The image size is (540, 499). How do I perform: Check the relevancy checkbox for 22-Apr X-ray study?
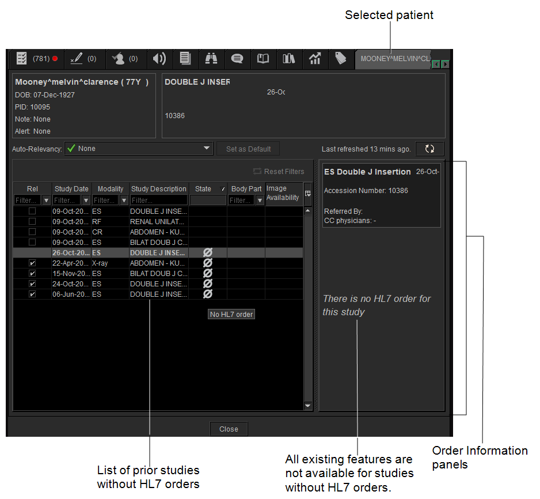pyautogui.click(x=32, y=263)
